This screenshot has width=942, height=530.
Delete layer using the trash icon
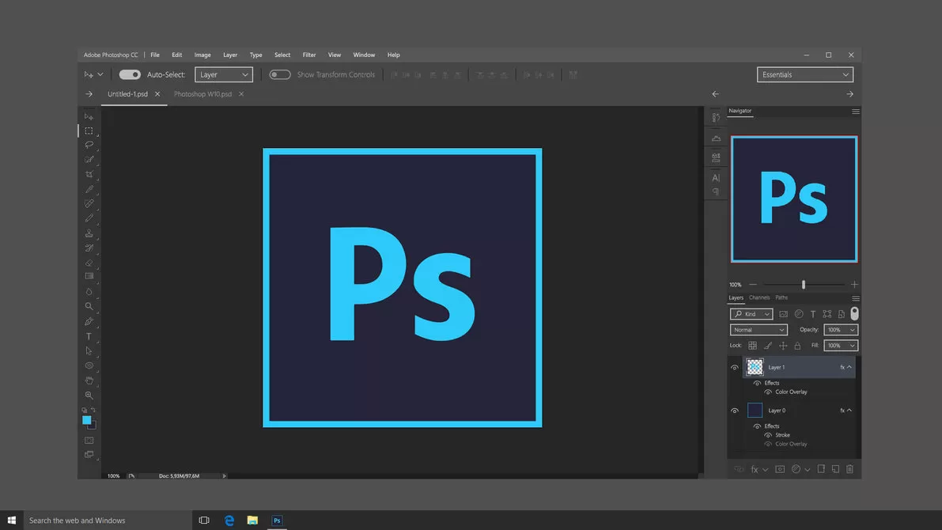[849, 469]
